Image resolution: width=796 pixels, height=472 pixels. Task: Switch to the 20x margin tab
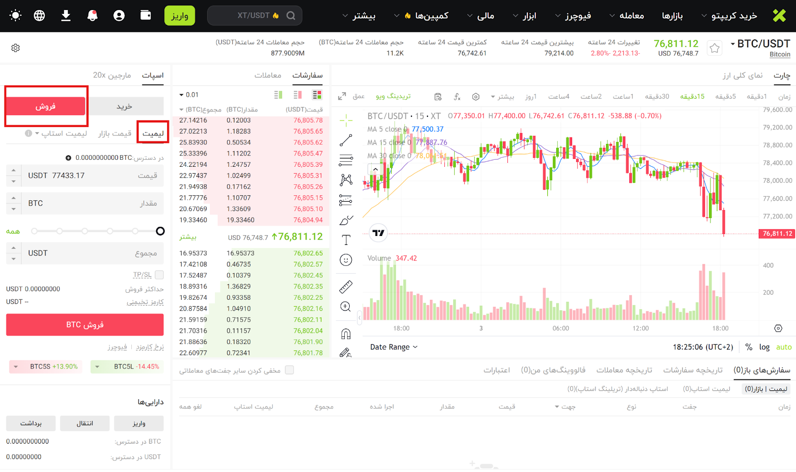[112, 75]
